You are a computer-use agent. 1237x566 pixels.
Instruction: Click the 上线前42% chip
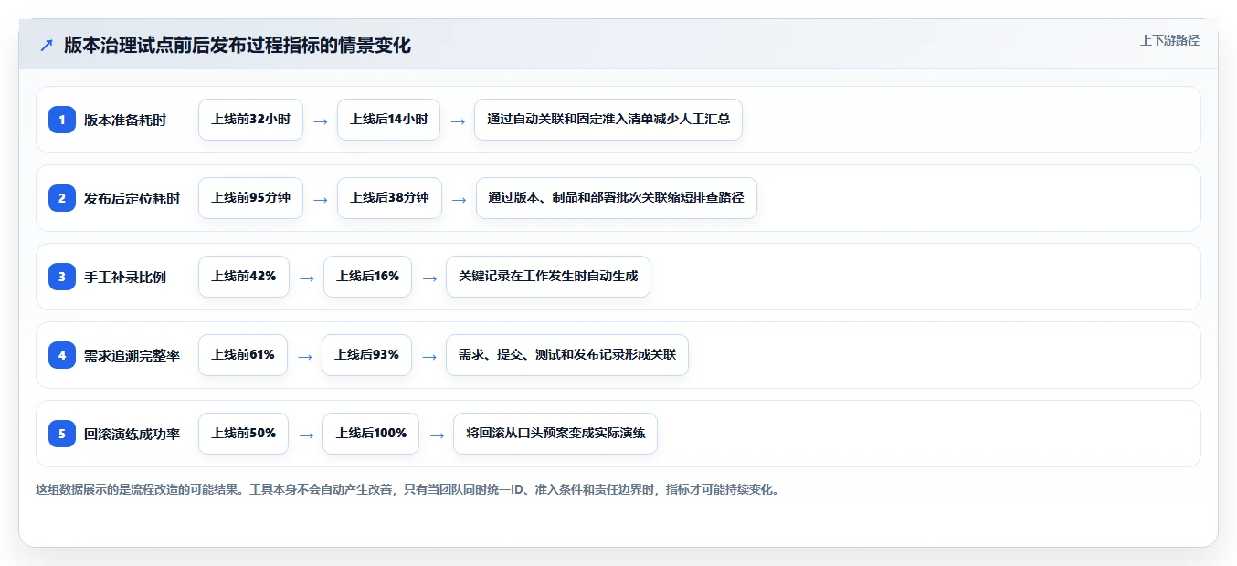pyautogui.click(x=244, y=277)
